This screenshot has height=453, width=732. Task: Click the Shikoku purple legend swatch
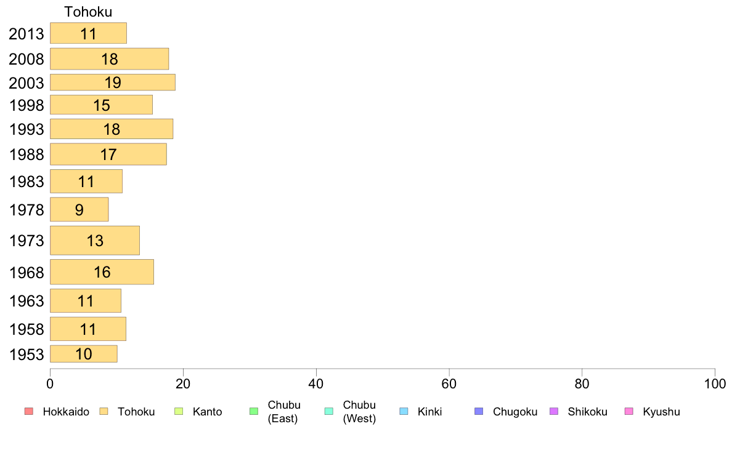554,411
